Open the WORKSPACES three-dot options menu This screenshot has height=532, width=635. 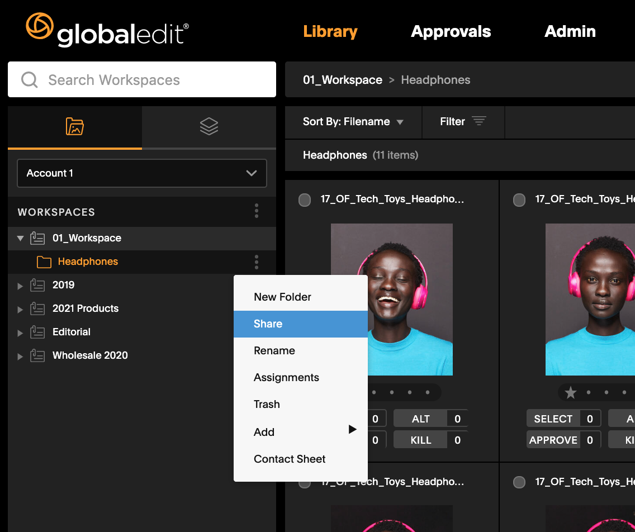[257, 211]
